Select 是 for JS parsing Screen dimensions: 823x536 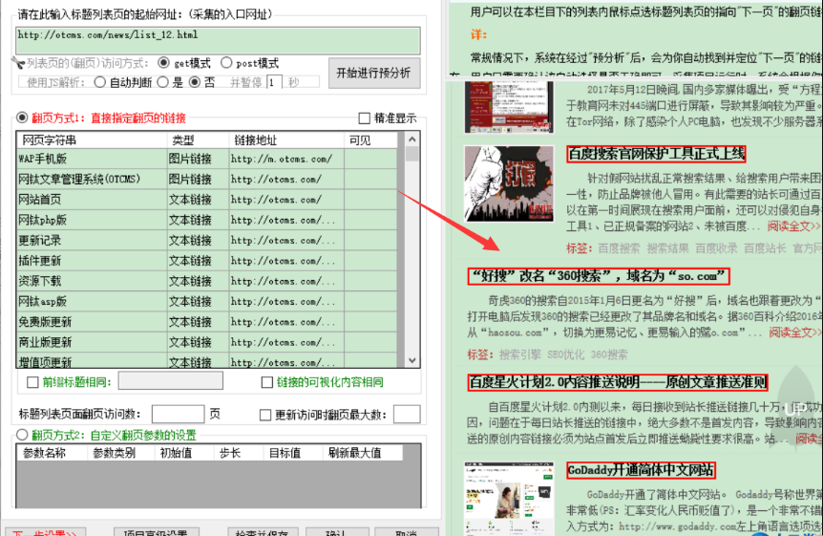(x=162, y=82)
